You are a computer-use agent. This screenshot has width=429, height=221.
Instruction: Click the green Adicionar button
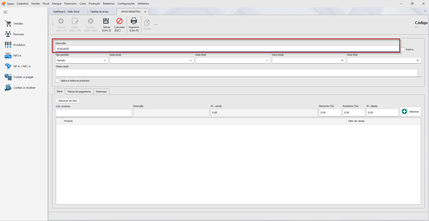410,112
